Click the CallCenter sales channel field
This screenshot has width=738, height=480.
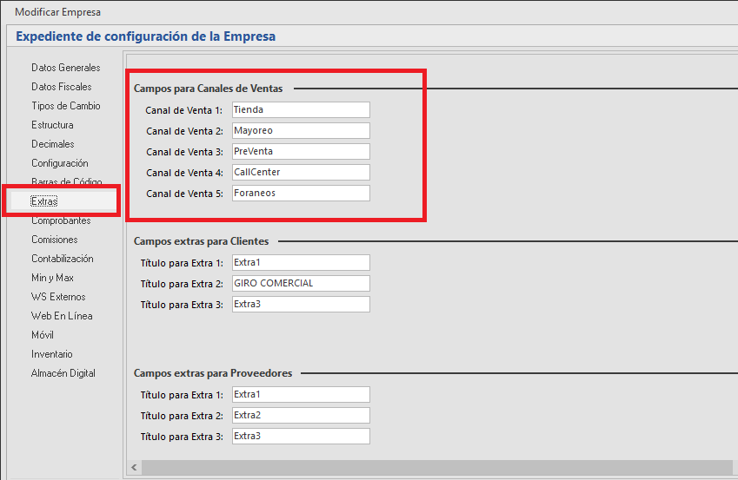click(x=300, y=173)
